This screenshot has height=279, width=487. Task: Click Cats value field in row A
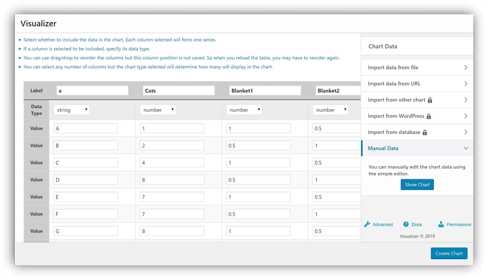(x=172, y=128)
